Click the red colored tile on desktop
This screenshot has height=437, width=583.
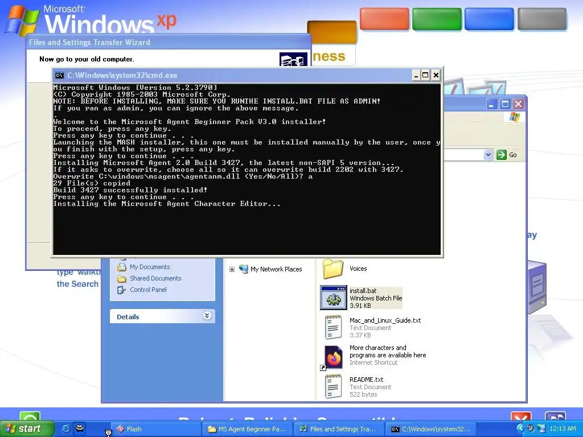click(x=384, y=19)
